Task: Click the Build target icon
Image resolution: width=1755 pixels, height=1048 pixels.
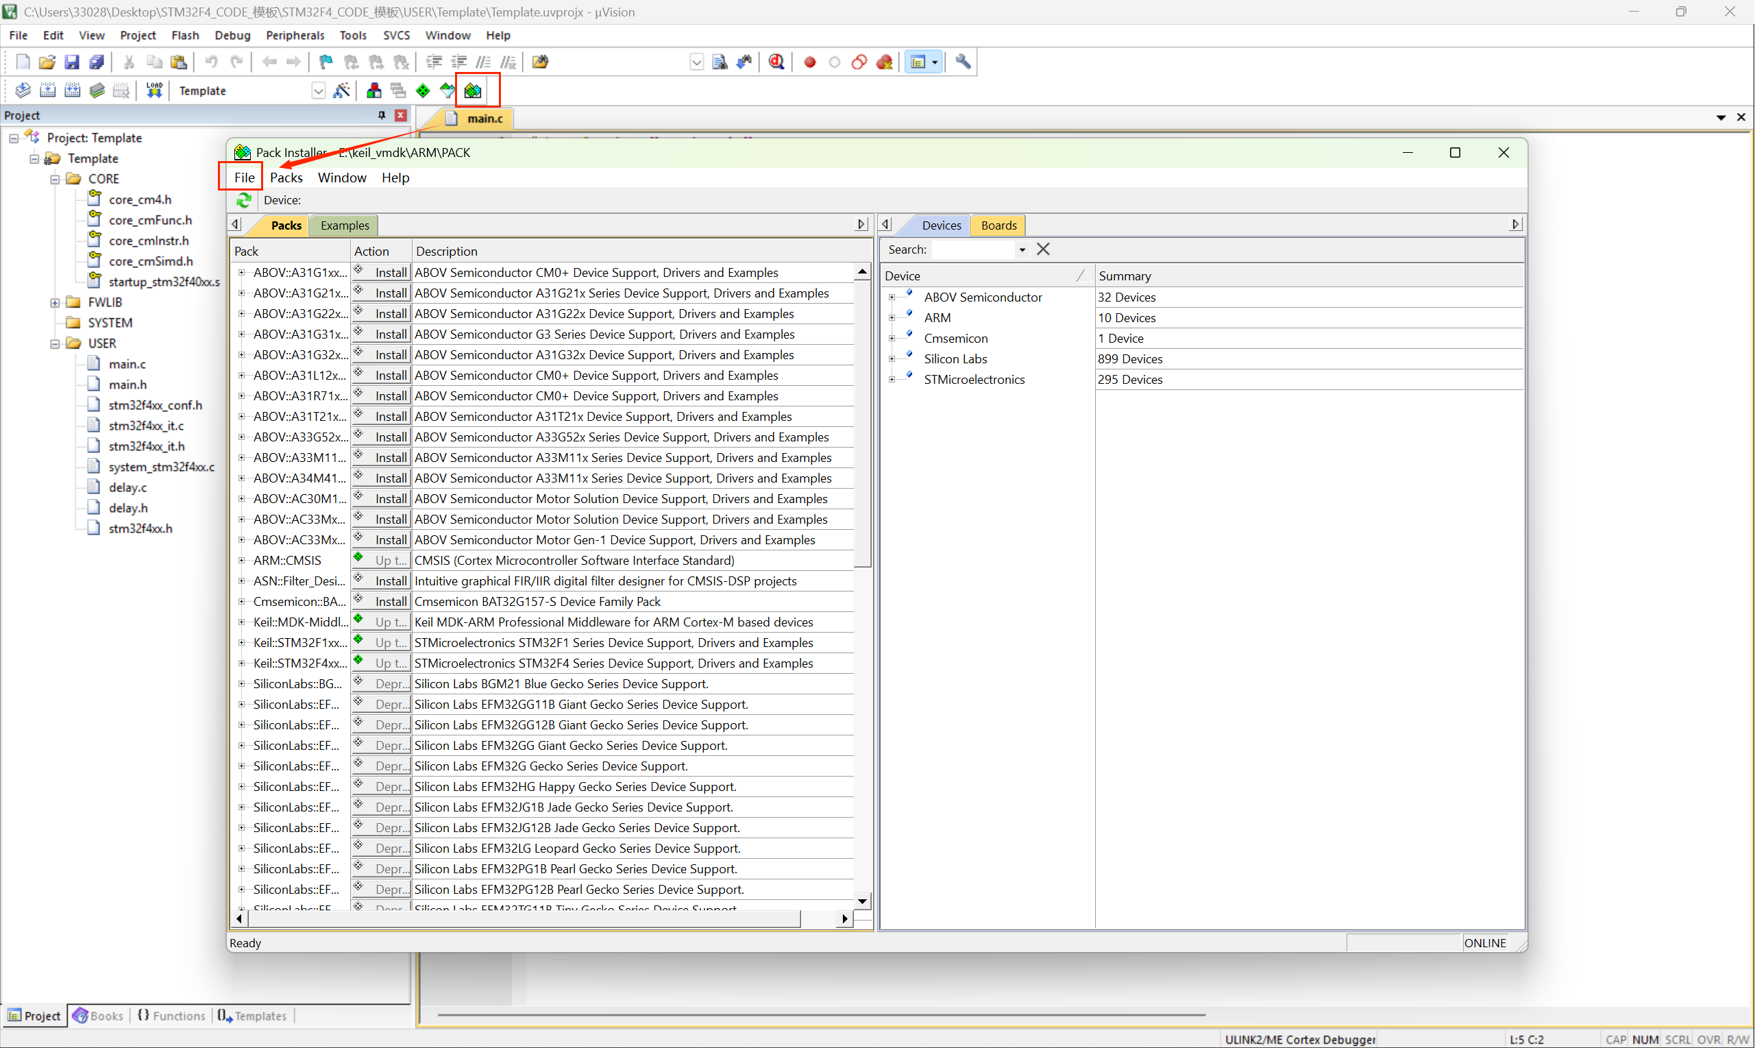Action: click(x=47, y=90)
